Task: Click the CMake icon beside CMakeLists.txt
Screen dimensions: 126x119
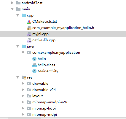Action: tap(29, 22)
